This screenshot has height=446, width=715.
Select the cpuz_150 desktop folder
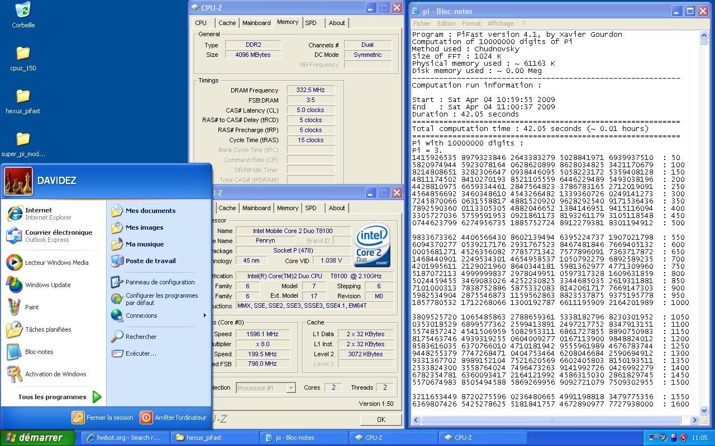(x=23, y=59)
